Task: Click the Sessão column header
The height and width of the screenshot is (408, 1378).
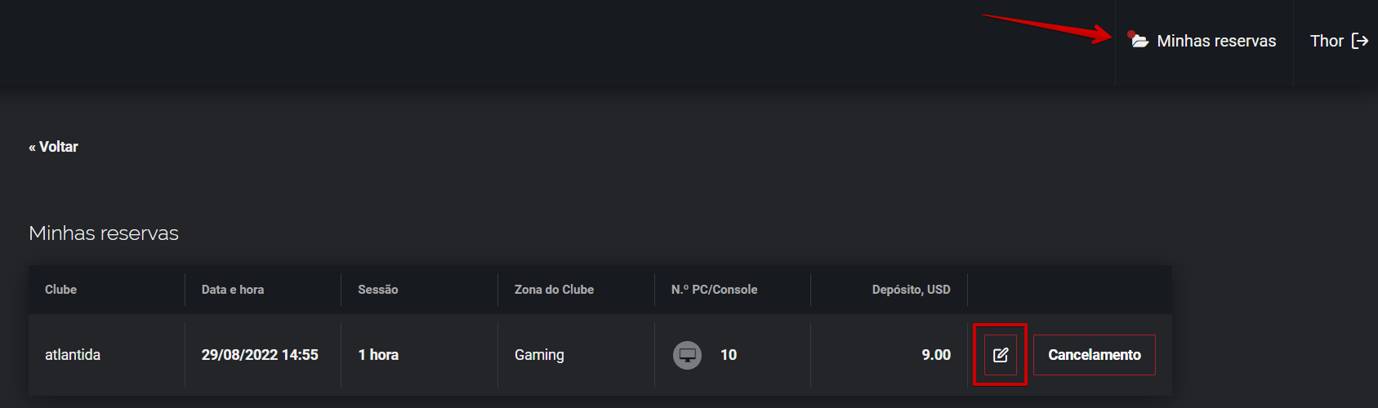Action: [378, 290]
